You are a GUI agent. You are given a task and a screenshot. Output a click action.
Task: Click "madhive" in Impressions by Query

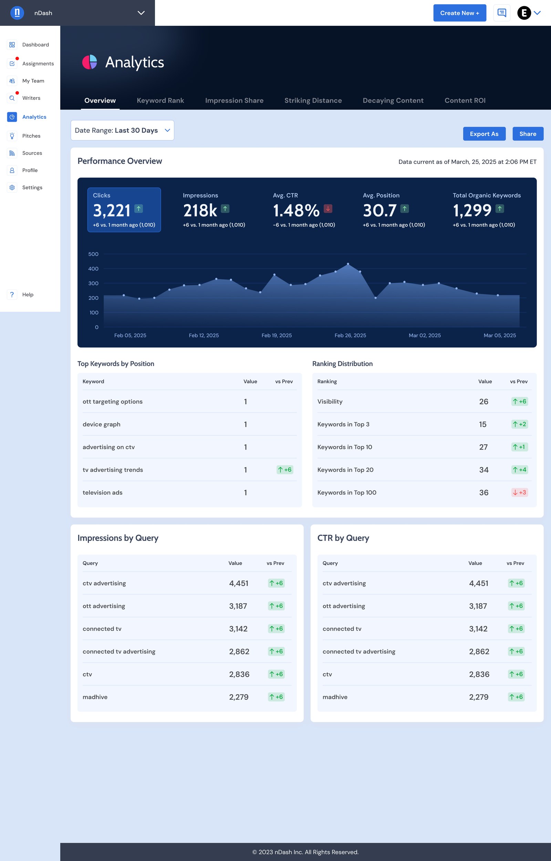click(95, 697)
